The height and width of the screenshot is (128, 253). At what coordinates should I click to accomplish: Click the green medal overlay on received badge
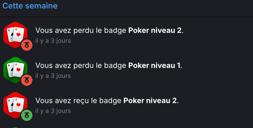coord(27,115)
